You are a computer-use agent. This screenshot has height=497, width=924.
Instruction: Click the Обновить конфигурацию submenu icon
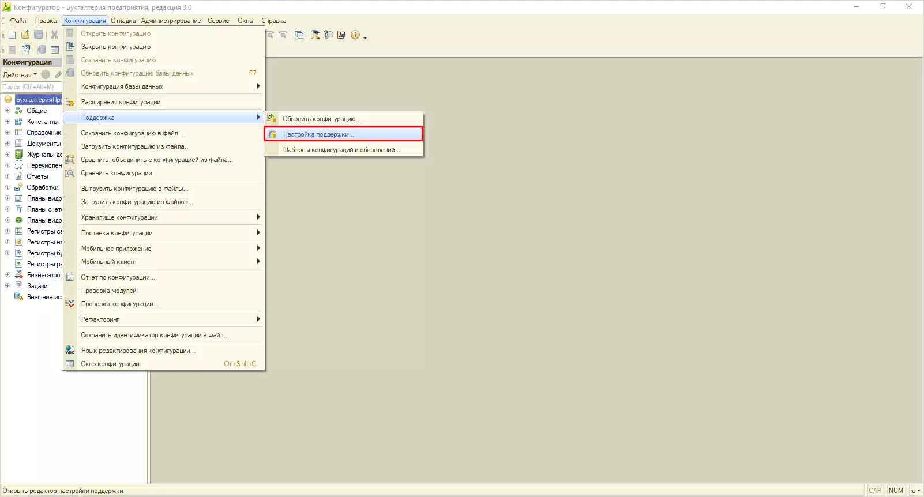pos(272,119)
